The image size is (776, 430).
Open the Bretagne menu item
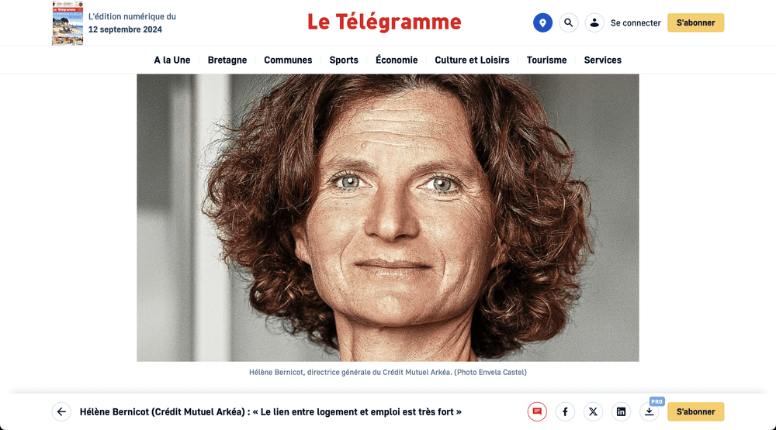(227, 60)
